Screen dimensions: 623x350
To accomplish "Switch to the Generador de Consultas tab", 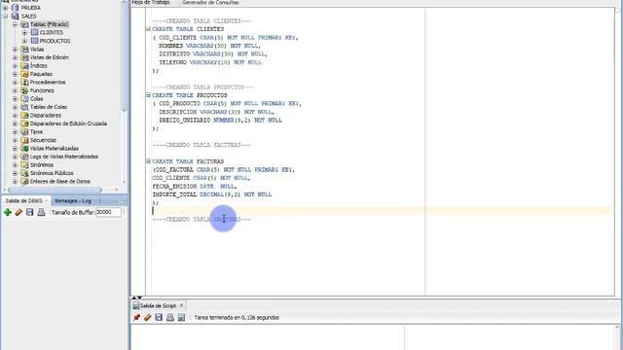I will 210,2.
